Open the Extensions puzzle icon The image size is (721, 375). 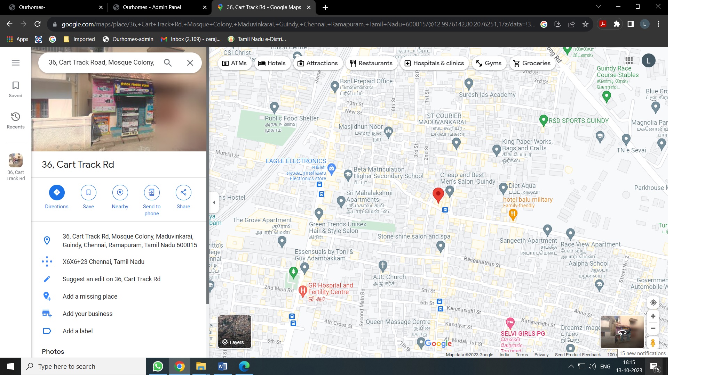[x=617, y=24]
